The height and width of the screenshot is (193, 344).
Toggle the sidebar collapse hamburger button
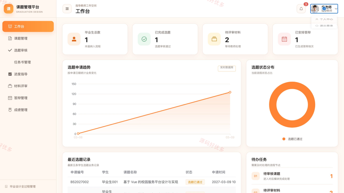[x=67, y=9]
